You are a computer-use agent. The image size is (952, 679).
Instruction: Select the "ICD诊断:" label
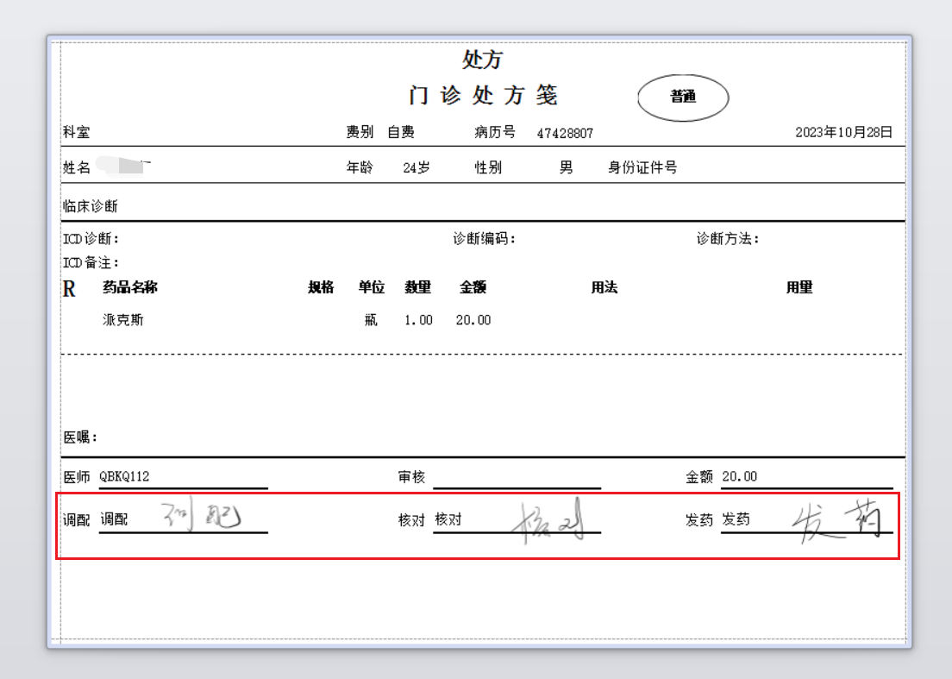tap(91, 239)
